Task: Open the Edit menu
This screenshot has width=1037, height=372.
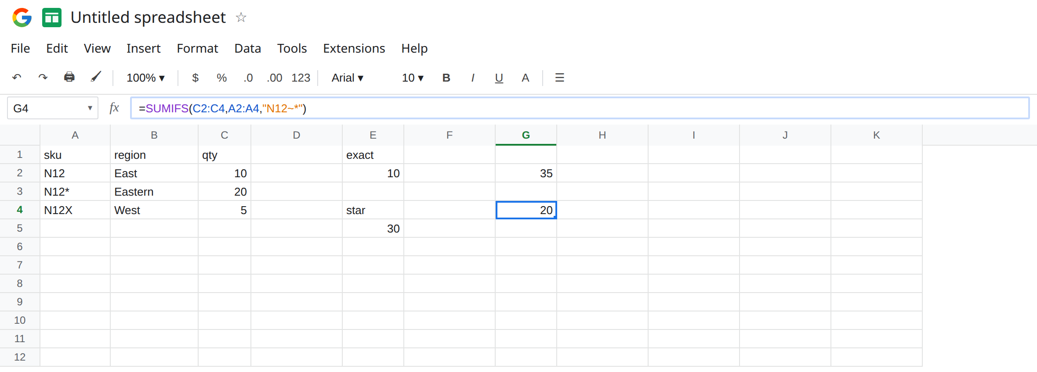Action: point(57,48)
